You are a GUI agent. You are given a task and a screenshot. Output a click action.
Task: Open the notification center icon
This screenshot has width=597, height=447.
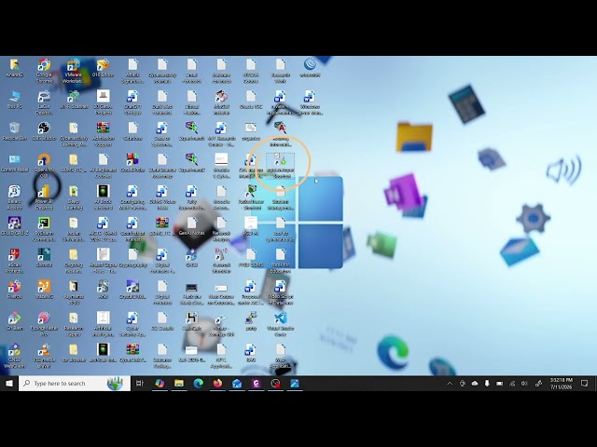click(585, 384)
